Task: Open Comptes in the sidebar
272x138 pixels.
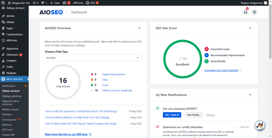Action: click(14, 61)
